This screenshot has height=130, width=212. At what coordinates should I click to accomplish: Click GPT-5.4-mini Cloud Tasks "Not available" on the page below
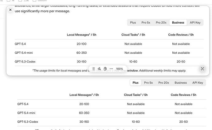136,113
